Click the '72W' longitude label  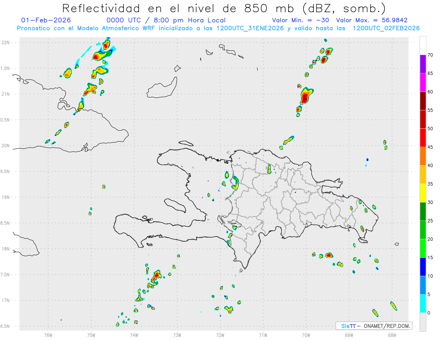220,335
